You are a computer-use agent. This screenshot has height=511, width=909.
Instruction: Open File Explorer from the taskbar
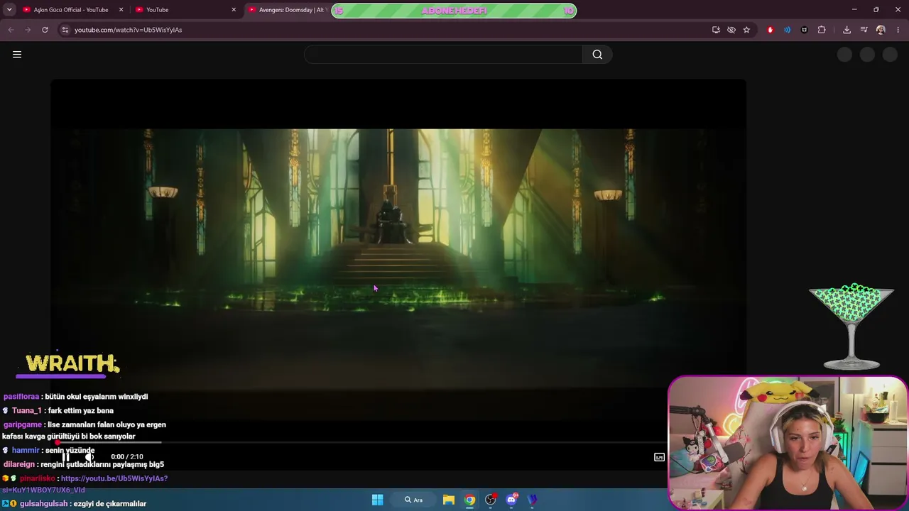[449, 500]
